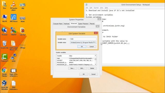165x93 pixels.
Task: Select the Advanced tab
Action: pos(74,24)
